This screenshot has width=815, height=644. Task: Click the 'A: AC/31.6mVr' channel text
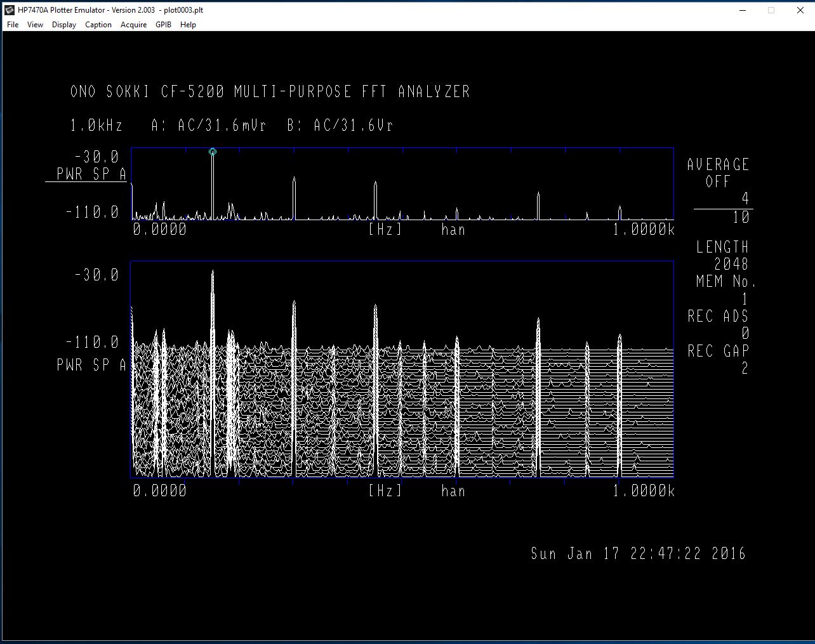tap(208, 125)
